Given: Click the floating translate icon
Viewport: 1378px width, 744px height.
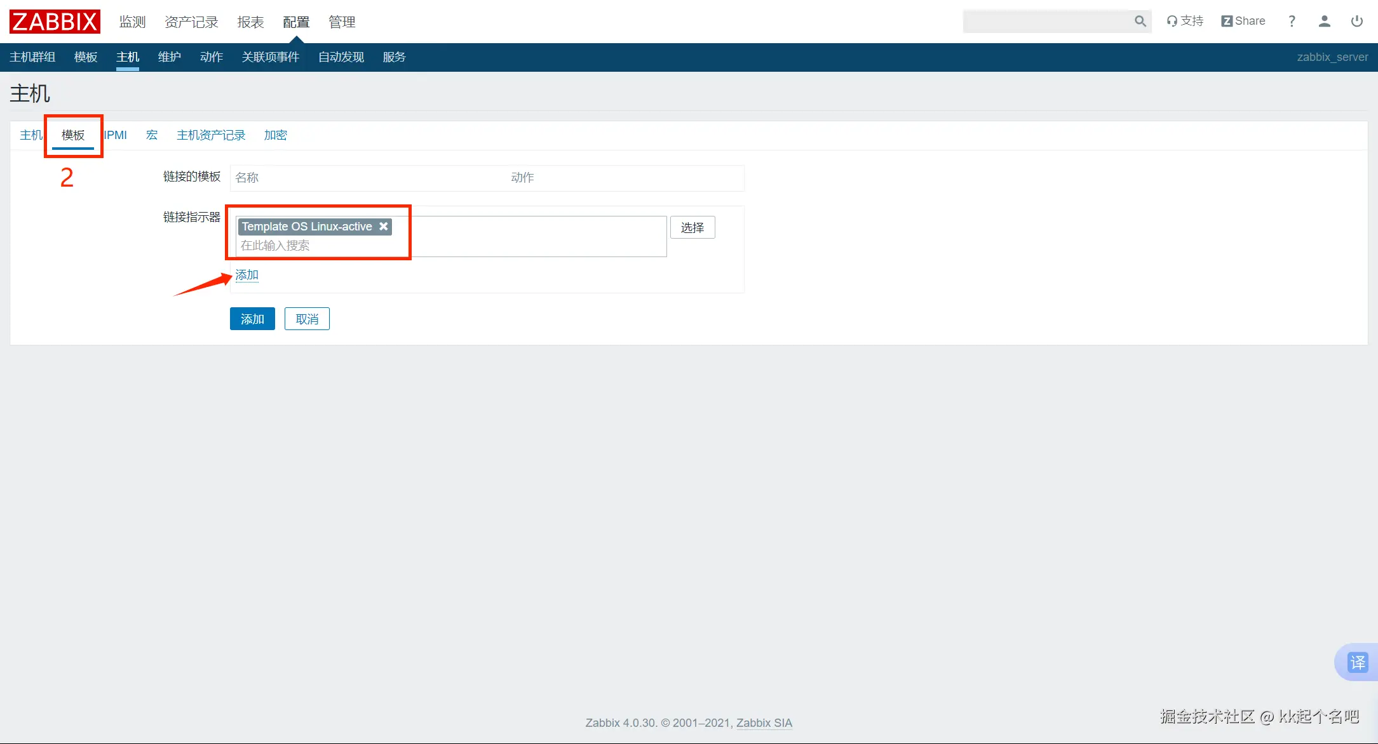Looking at the screenshot, I should [1357, 663].
